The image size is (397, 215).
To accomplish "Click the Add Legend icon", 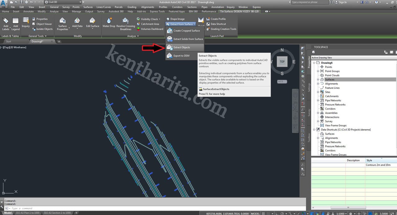I will [x=16, y=24].
